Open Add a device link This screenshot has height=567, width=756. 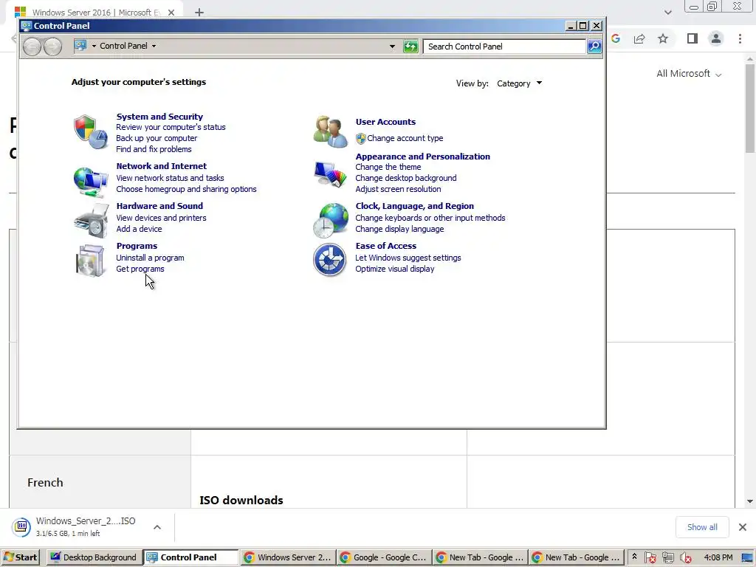click(139, 229)
